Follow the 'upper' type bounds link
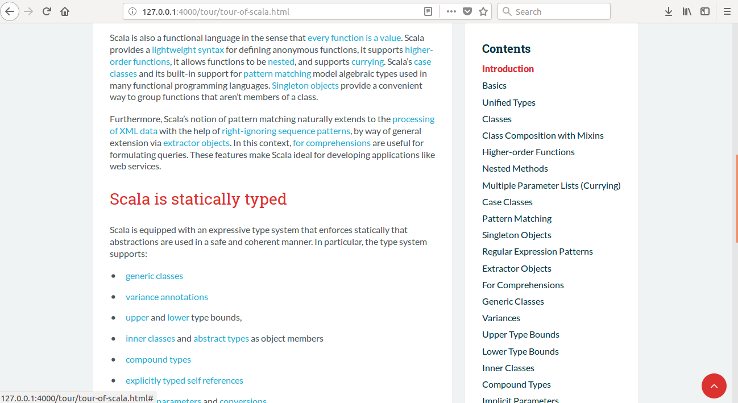The image size is (738, 403). tap(137, 317)
